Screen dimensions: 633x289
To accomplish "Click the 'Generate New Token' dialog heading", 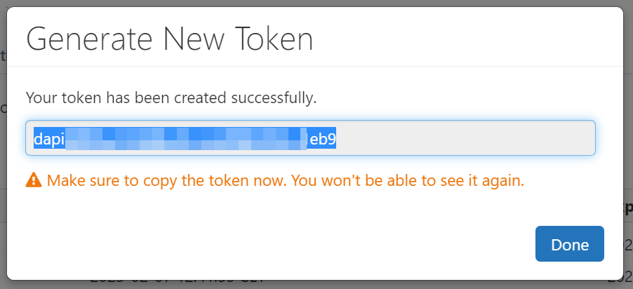I will pos(169,38).
